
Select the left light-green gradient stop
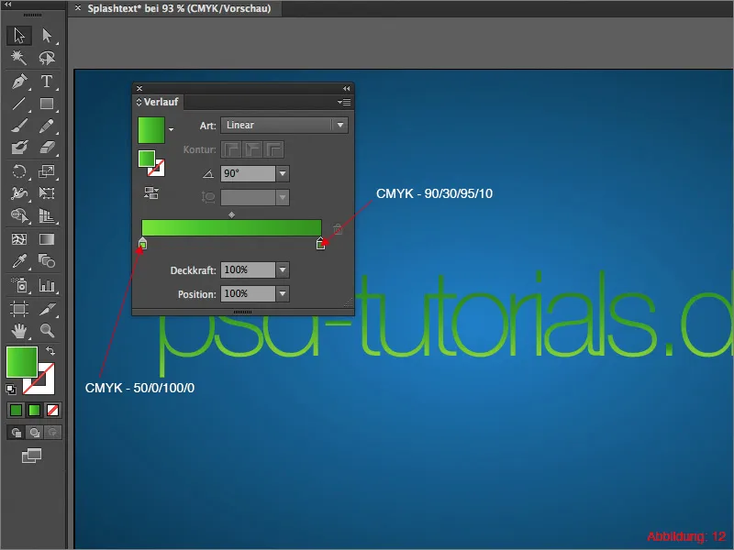point(143,243)
